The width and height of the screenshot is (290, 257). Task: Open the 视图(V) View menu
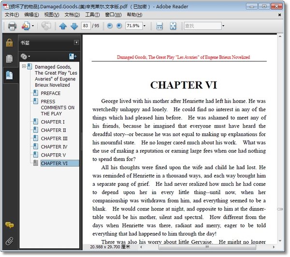(x=52, y=15)
